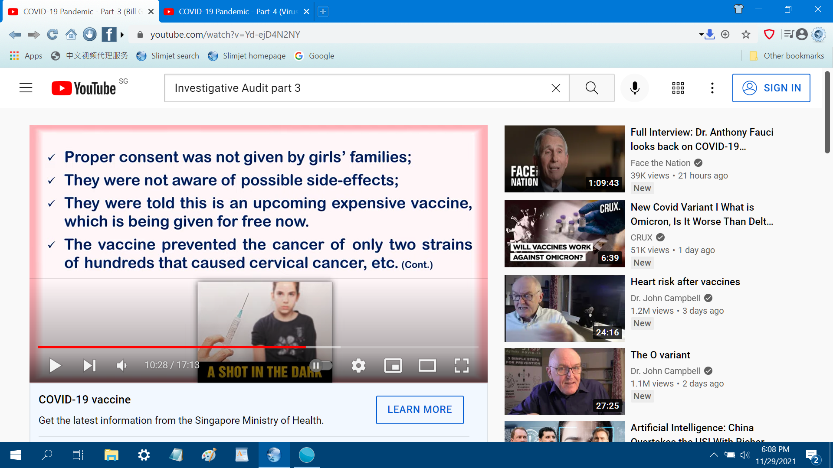Viewport: 833px width, 468px height.
Task: Search with your voice microphone
Action: [x=635, y=88]
